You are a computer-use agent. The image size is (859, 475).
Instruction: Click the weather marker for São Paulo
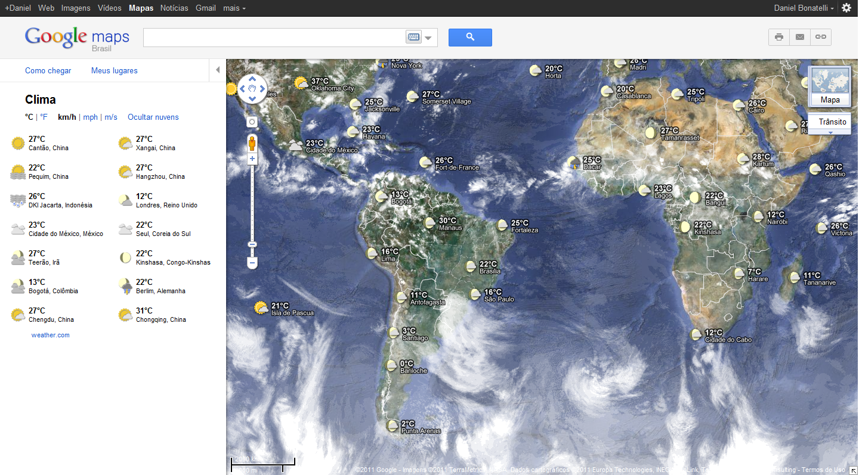pos(475,294)
